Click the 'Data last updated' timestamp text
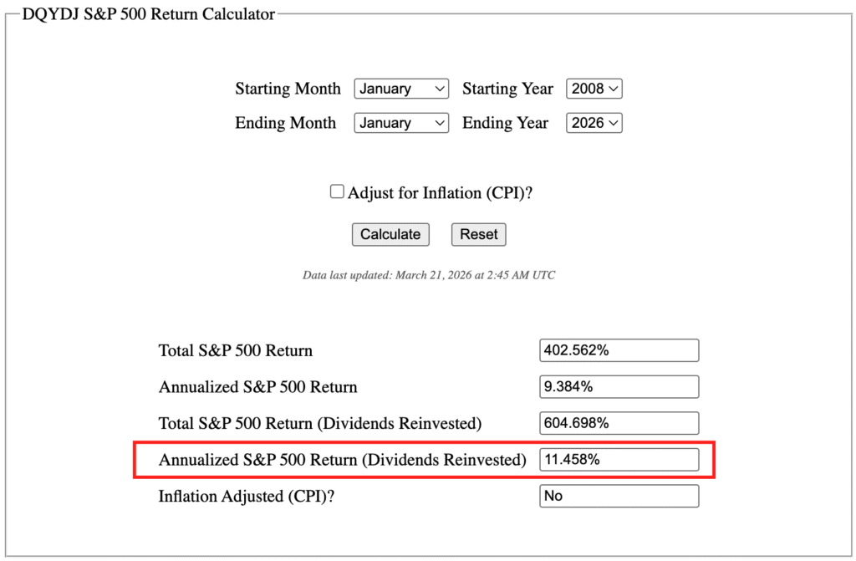 (x=429, y=275)
